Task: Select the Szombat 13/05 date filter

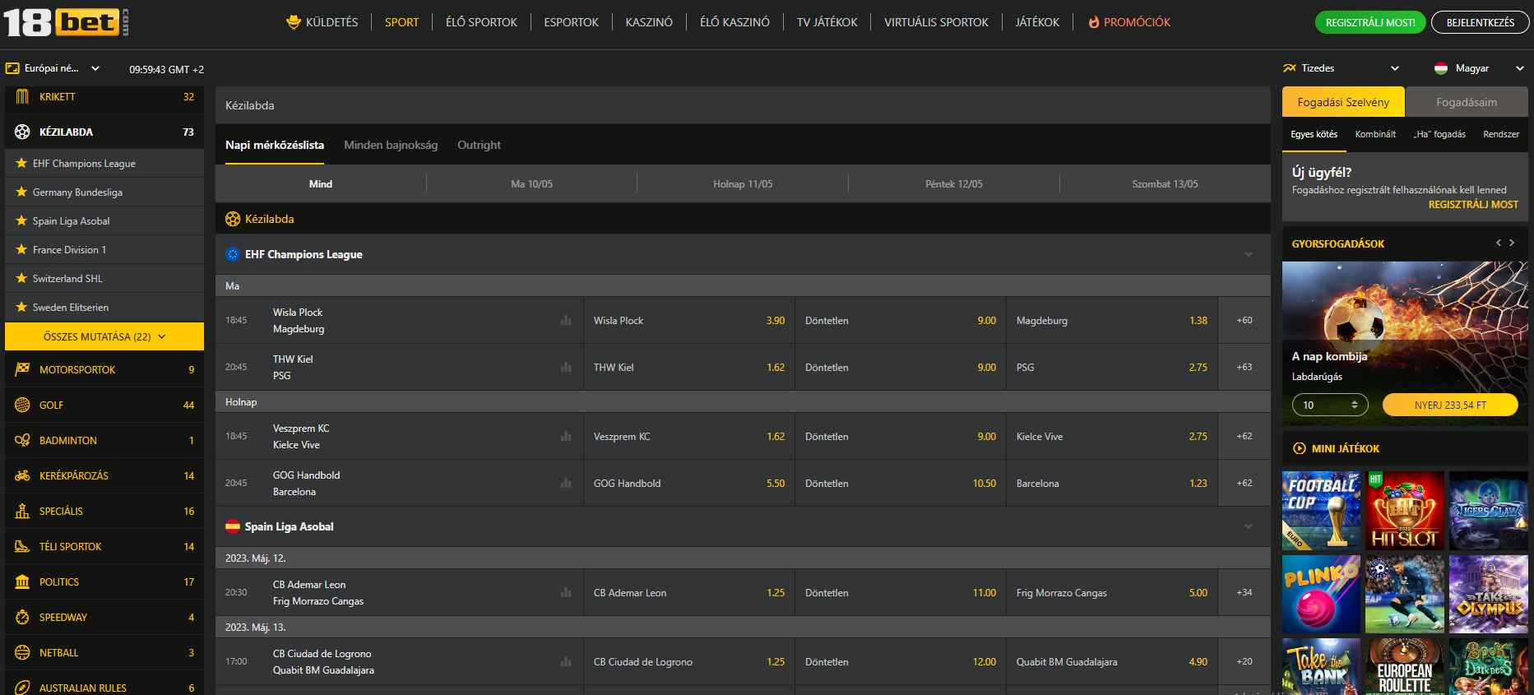Action: 1165,184
